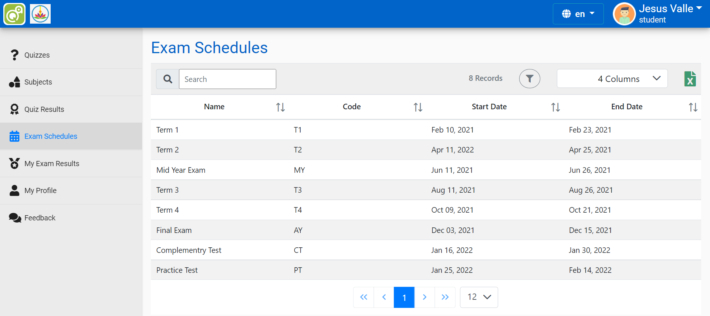Image resolution: width=710 pixels, height=316 pixels.
Task: Expand the 4 Columns selector
Action: tap(612, 79)
